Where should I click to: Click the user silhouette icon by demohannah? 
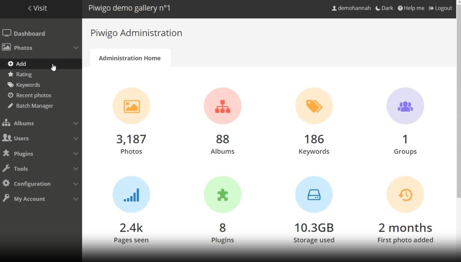coord(334,8)
